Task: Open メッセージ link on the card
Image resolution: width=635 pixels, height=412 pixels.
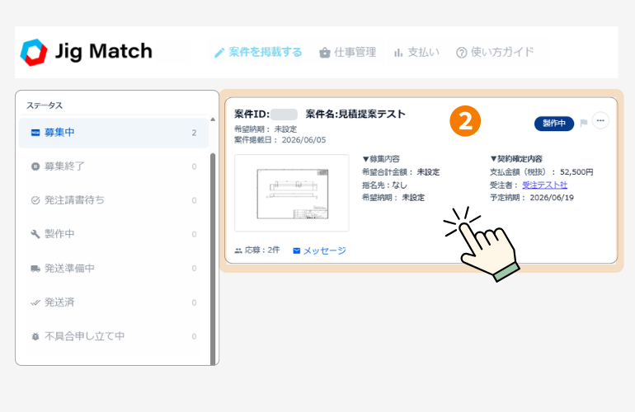Action: [x=319, y=250]
